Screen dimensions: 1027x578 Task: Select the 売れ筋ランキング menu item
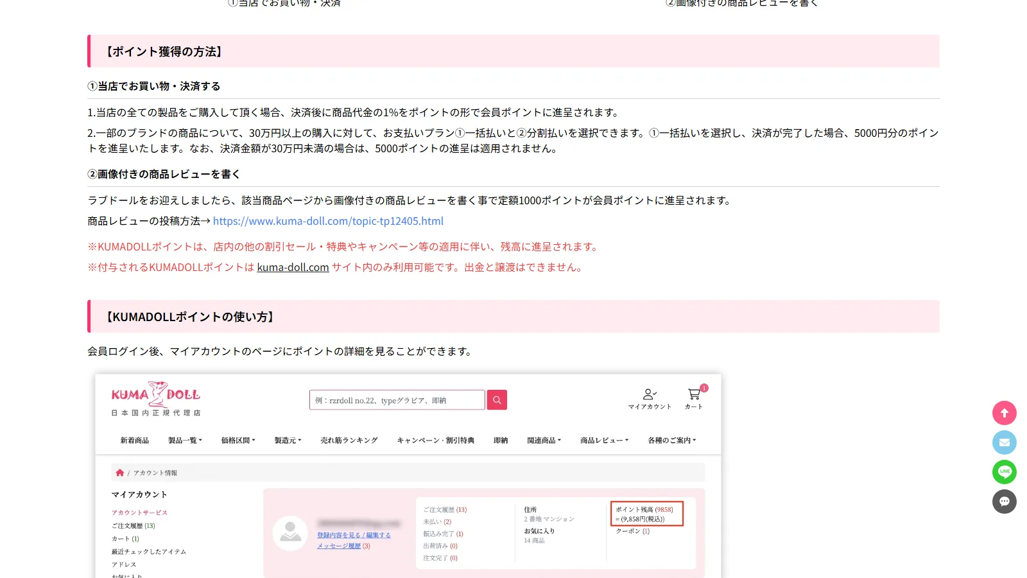click(349, 440)
